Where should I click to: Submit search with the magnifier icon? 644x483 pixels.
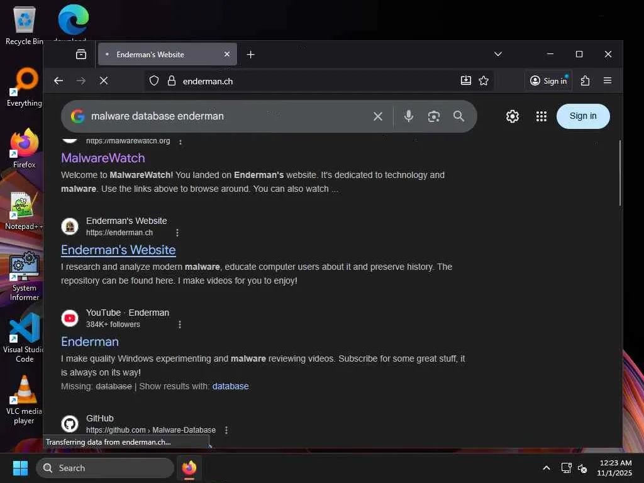tap(458, 116)
